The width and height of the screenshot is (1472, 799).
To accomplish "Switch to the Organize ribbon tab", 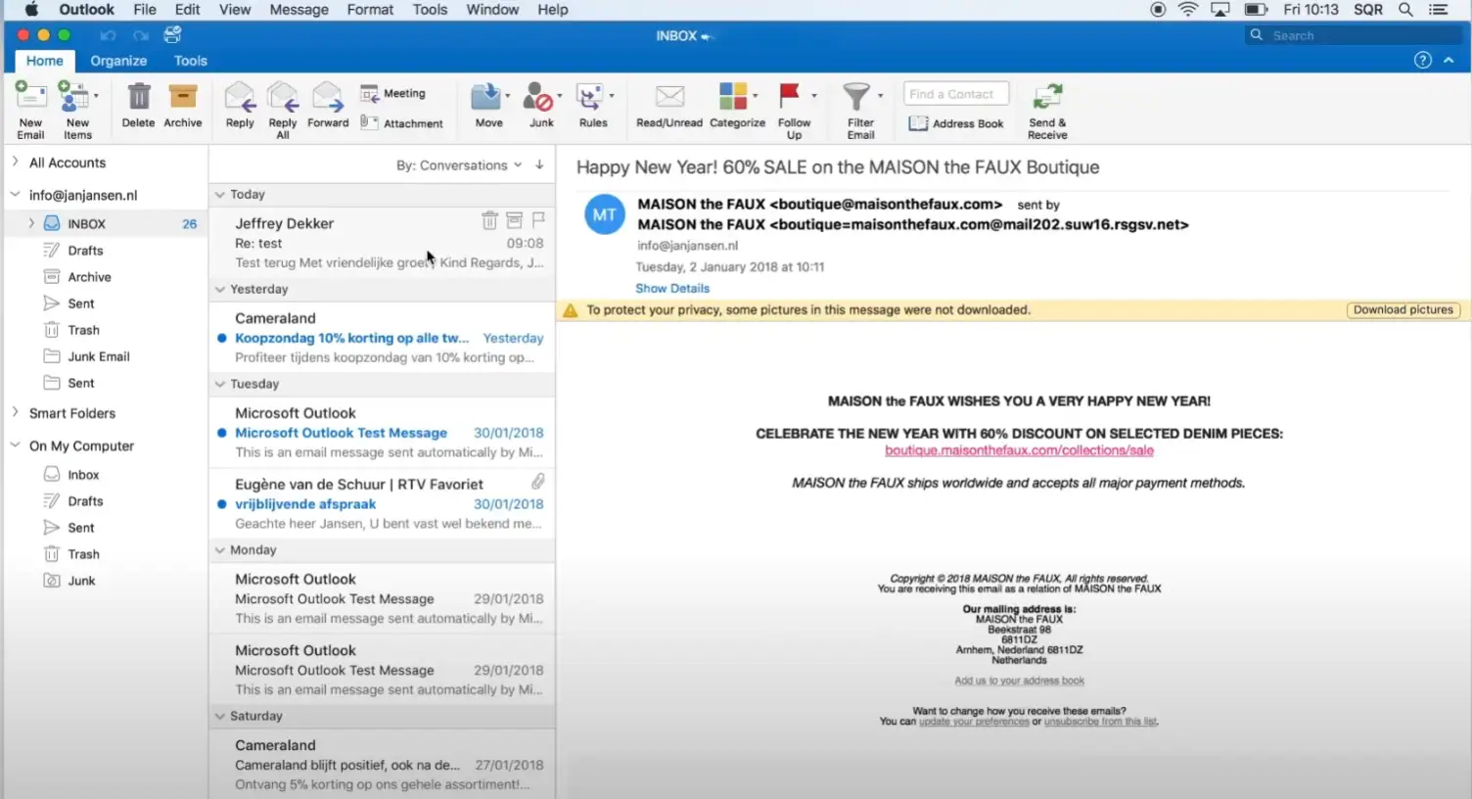I will (x=118, y=61).
